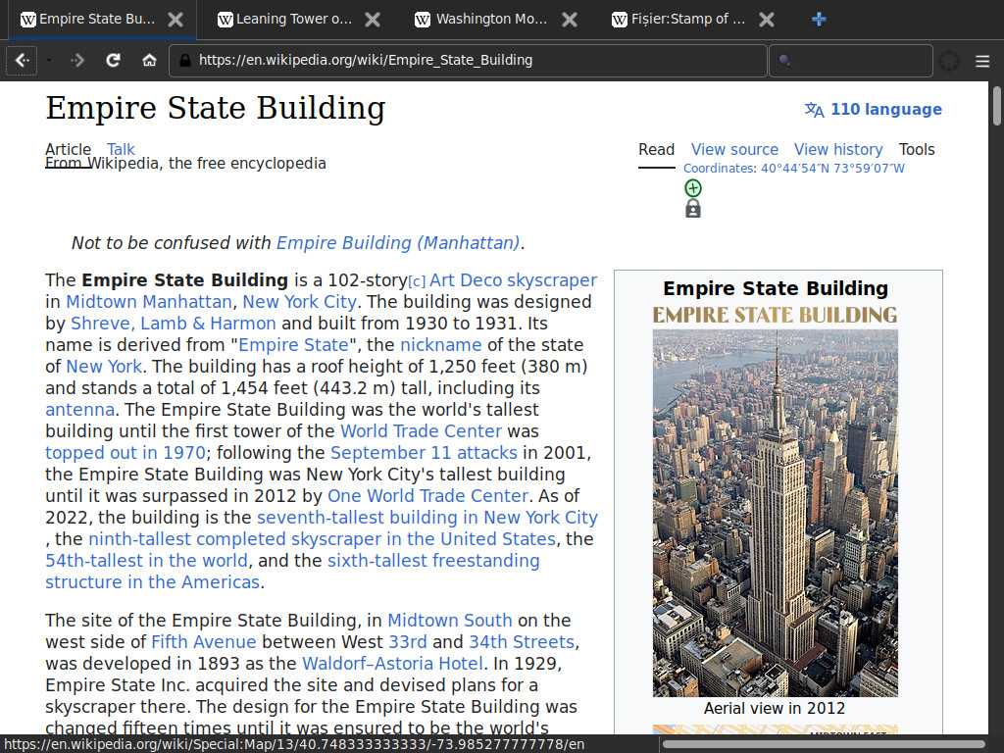
Task: Expand the 110 languages selector
Action: tap(873, 110)
